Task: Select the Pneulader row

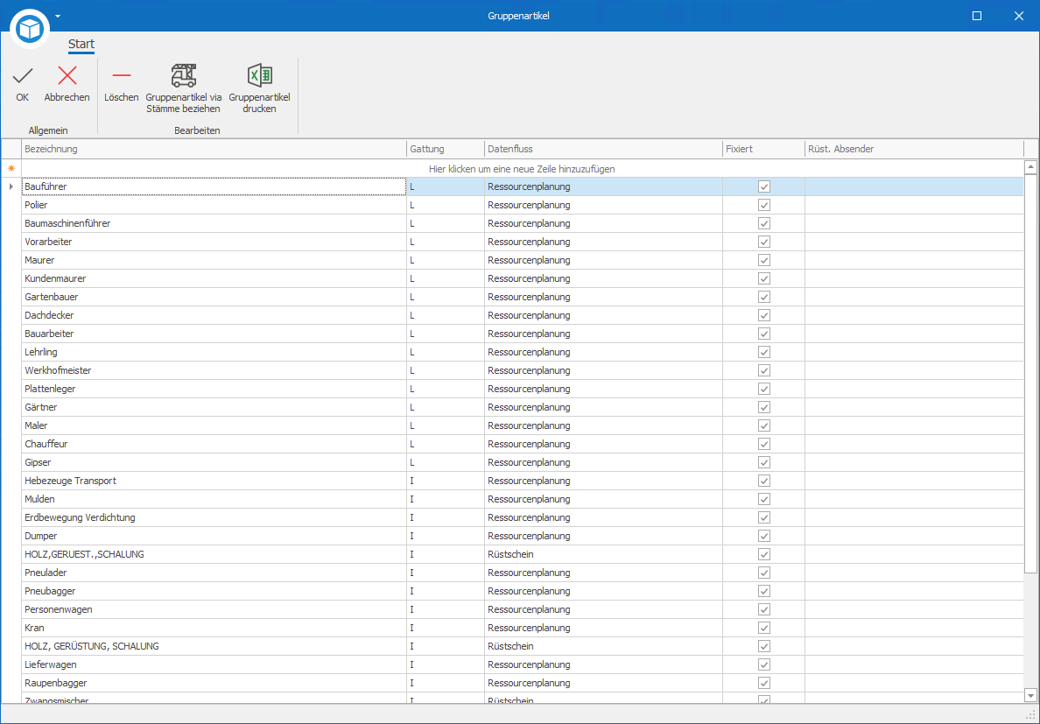Action: (x=523, y=573)
